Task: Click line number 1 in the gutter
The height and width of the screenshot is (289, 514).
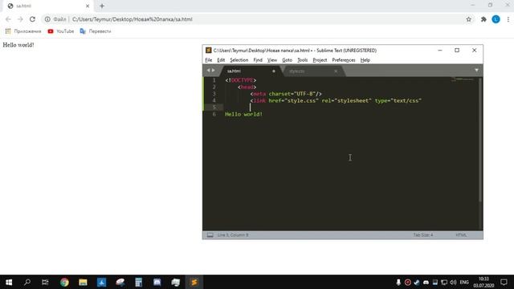Action: [214, 80]
